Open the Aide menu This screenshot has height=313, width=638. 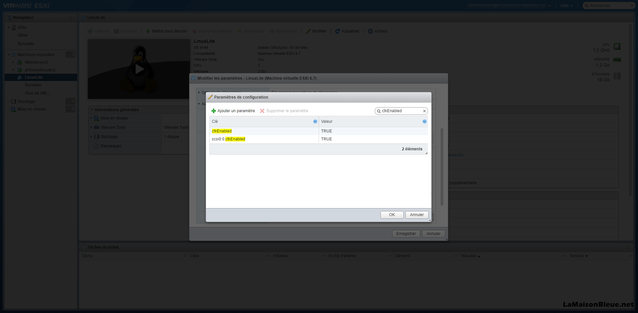[x=566, y=6]
